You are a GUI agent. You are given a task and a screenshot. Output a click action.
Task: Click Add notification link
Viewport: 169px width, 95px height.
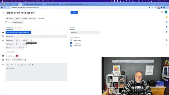tap(10, 52)
